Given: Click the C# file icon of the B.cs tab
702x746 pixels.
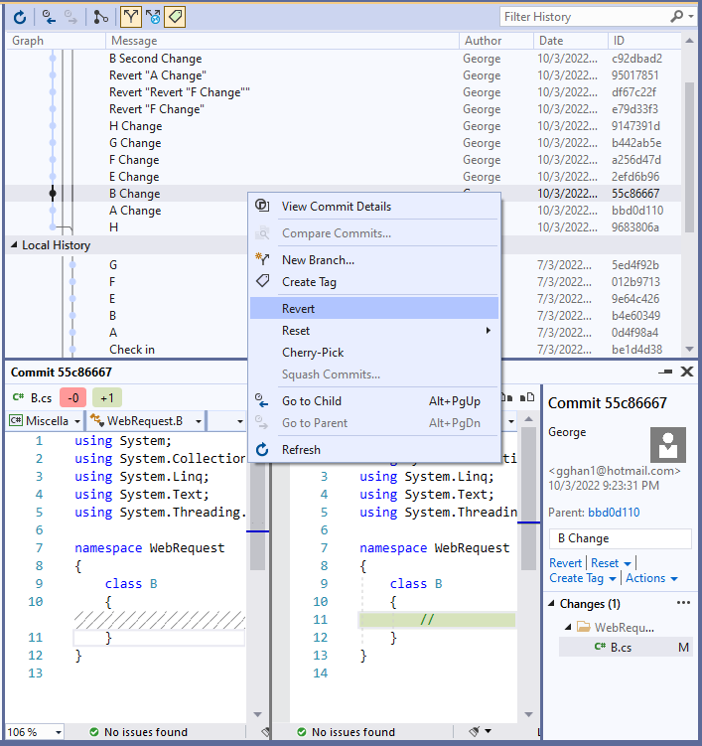Looking at the screenshot, I should click(x=18, y=397).
